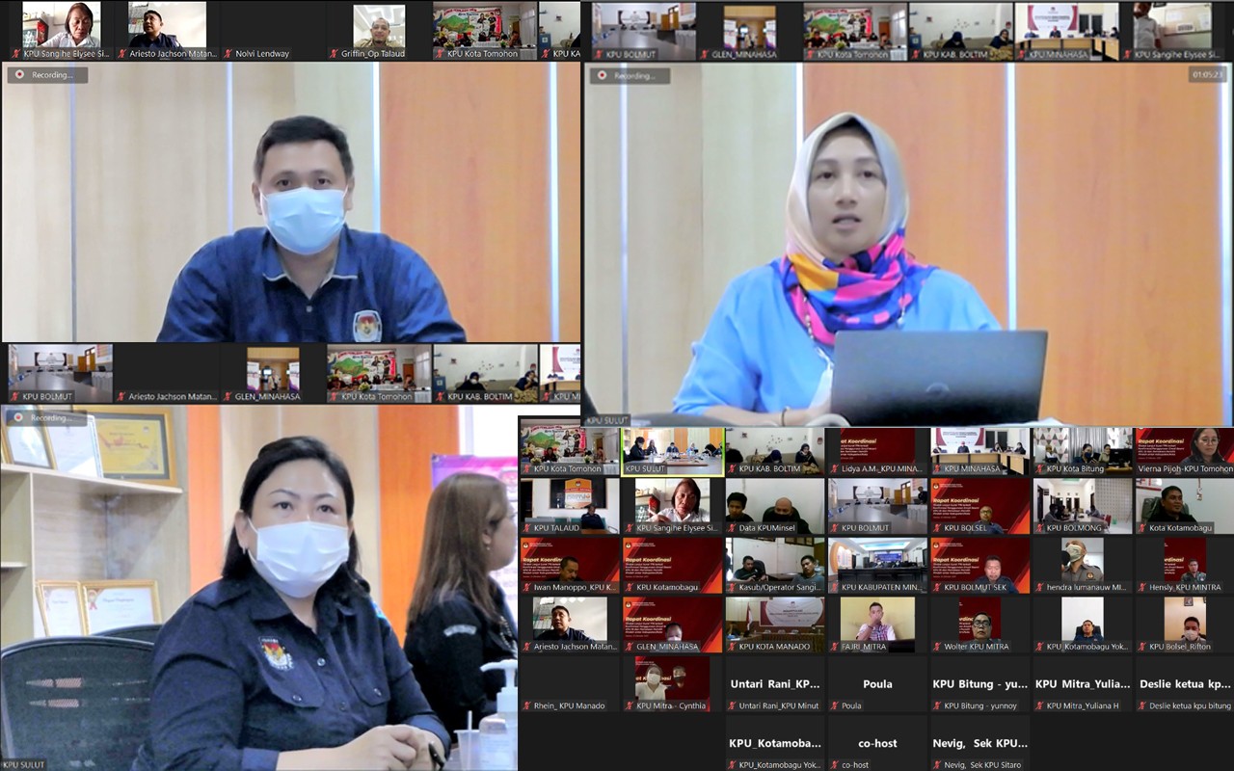Click the 01:05:23 meeting timer
The height and width of the screenshot is (771, 1234).
tap(1207, 74)
